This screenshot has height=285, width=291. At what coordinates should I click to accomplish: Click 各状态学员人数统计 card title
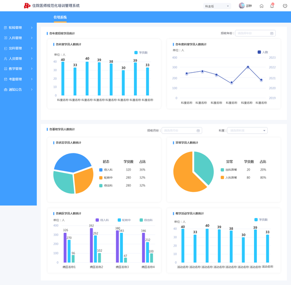[68, 142]
